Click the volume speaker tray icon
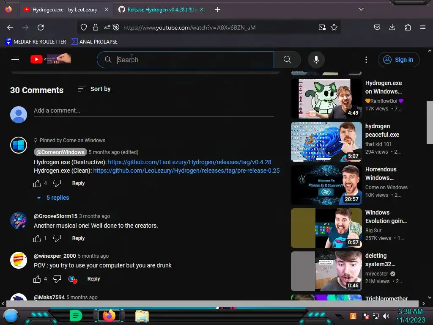 386,316
